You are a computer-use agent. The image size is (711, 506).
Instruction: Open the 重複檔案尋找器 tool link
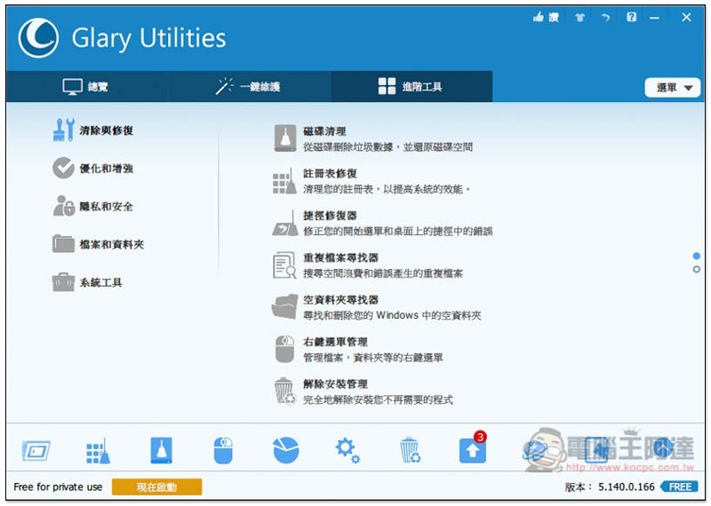point(341,257)
